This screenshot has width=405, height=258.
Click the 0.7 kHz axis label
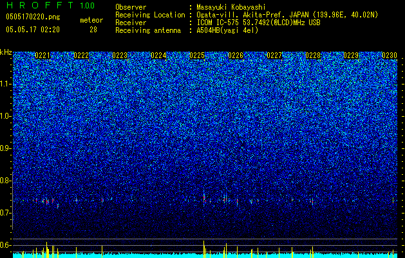(6, 213)
